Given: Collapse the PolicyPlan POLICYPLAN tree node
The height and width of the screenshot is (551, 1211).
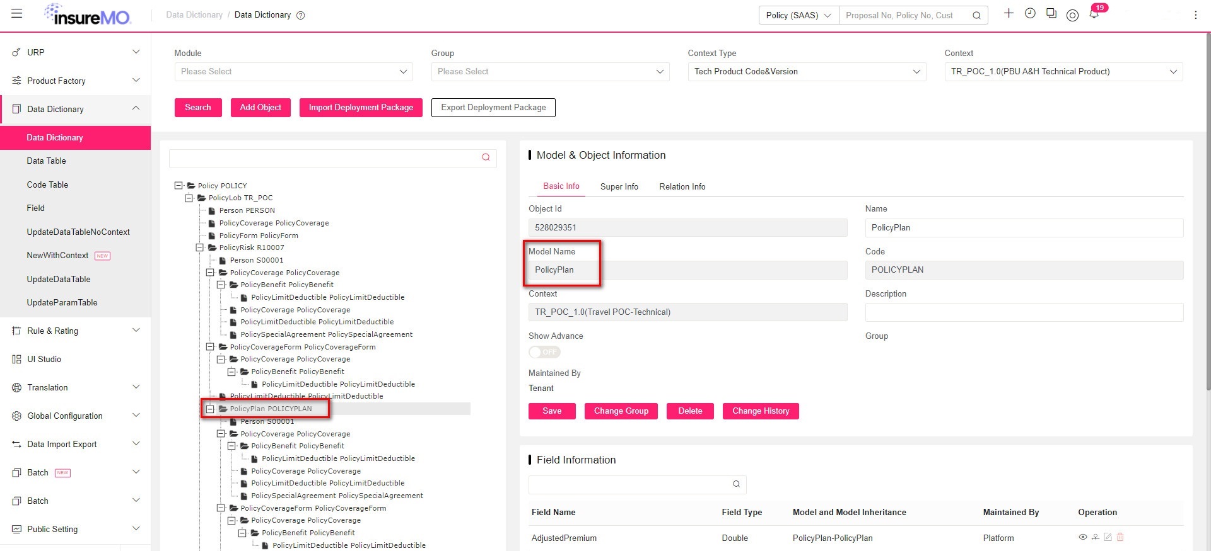Looking at the screenshot, I should click(210, 409).
